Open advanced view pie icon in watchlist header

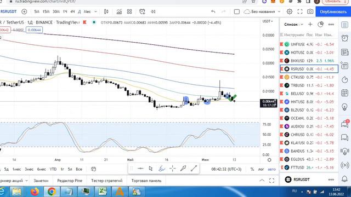tap(320, 24)
